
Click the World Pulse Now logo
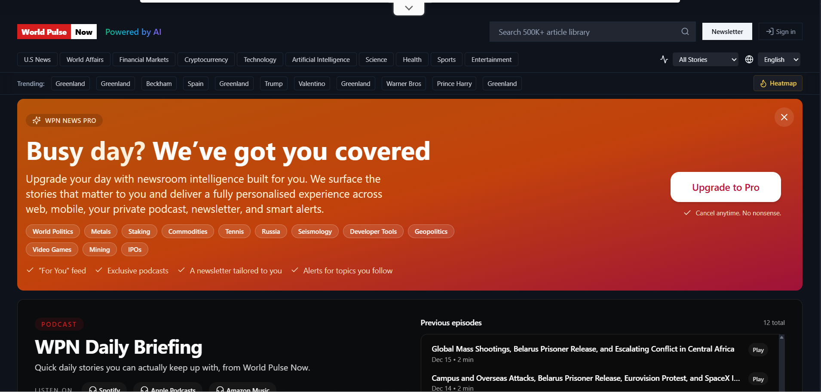click(57, 32)
